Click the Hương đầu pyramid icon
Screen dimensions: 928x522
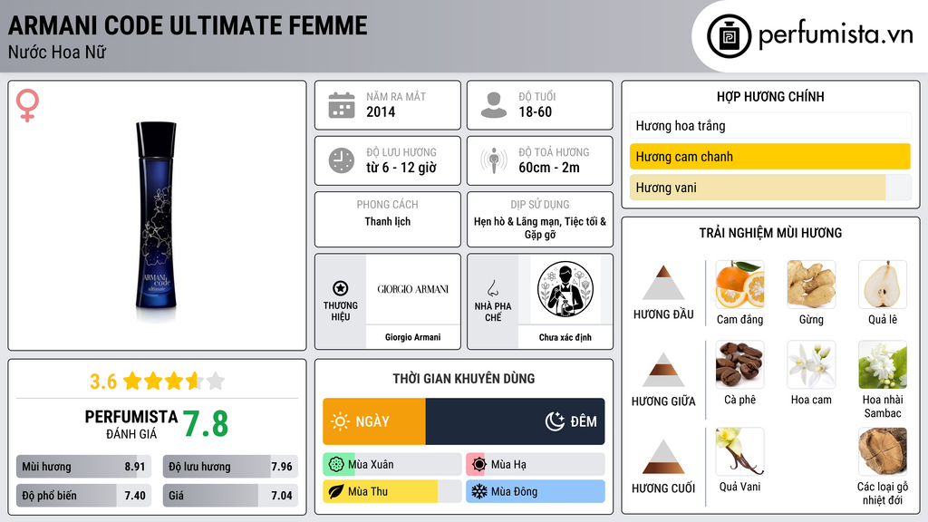pos(663,283)
